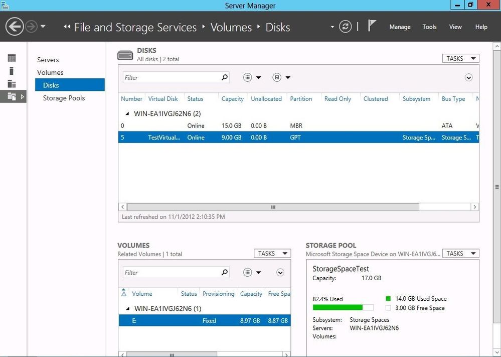The image size is (501, 357).
Task: Open the Volumes TASKS dropdown
Action: click(x=272, y=254)
